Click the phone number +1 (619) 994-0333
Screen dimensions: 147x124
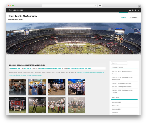(17, 10)
